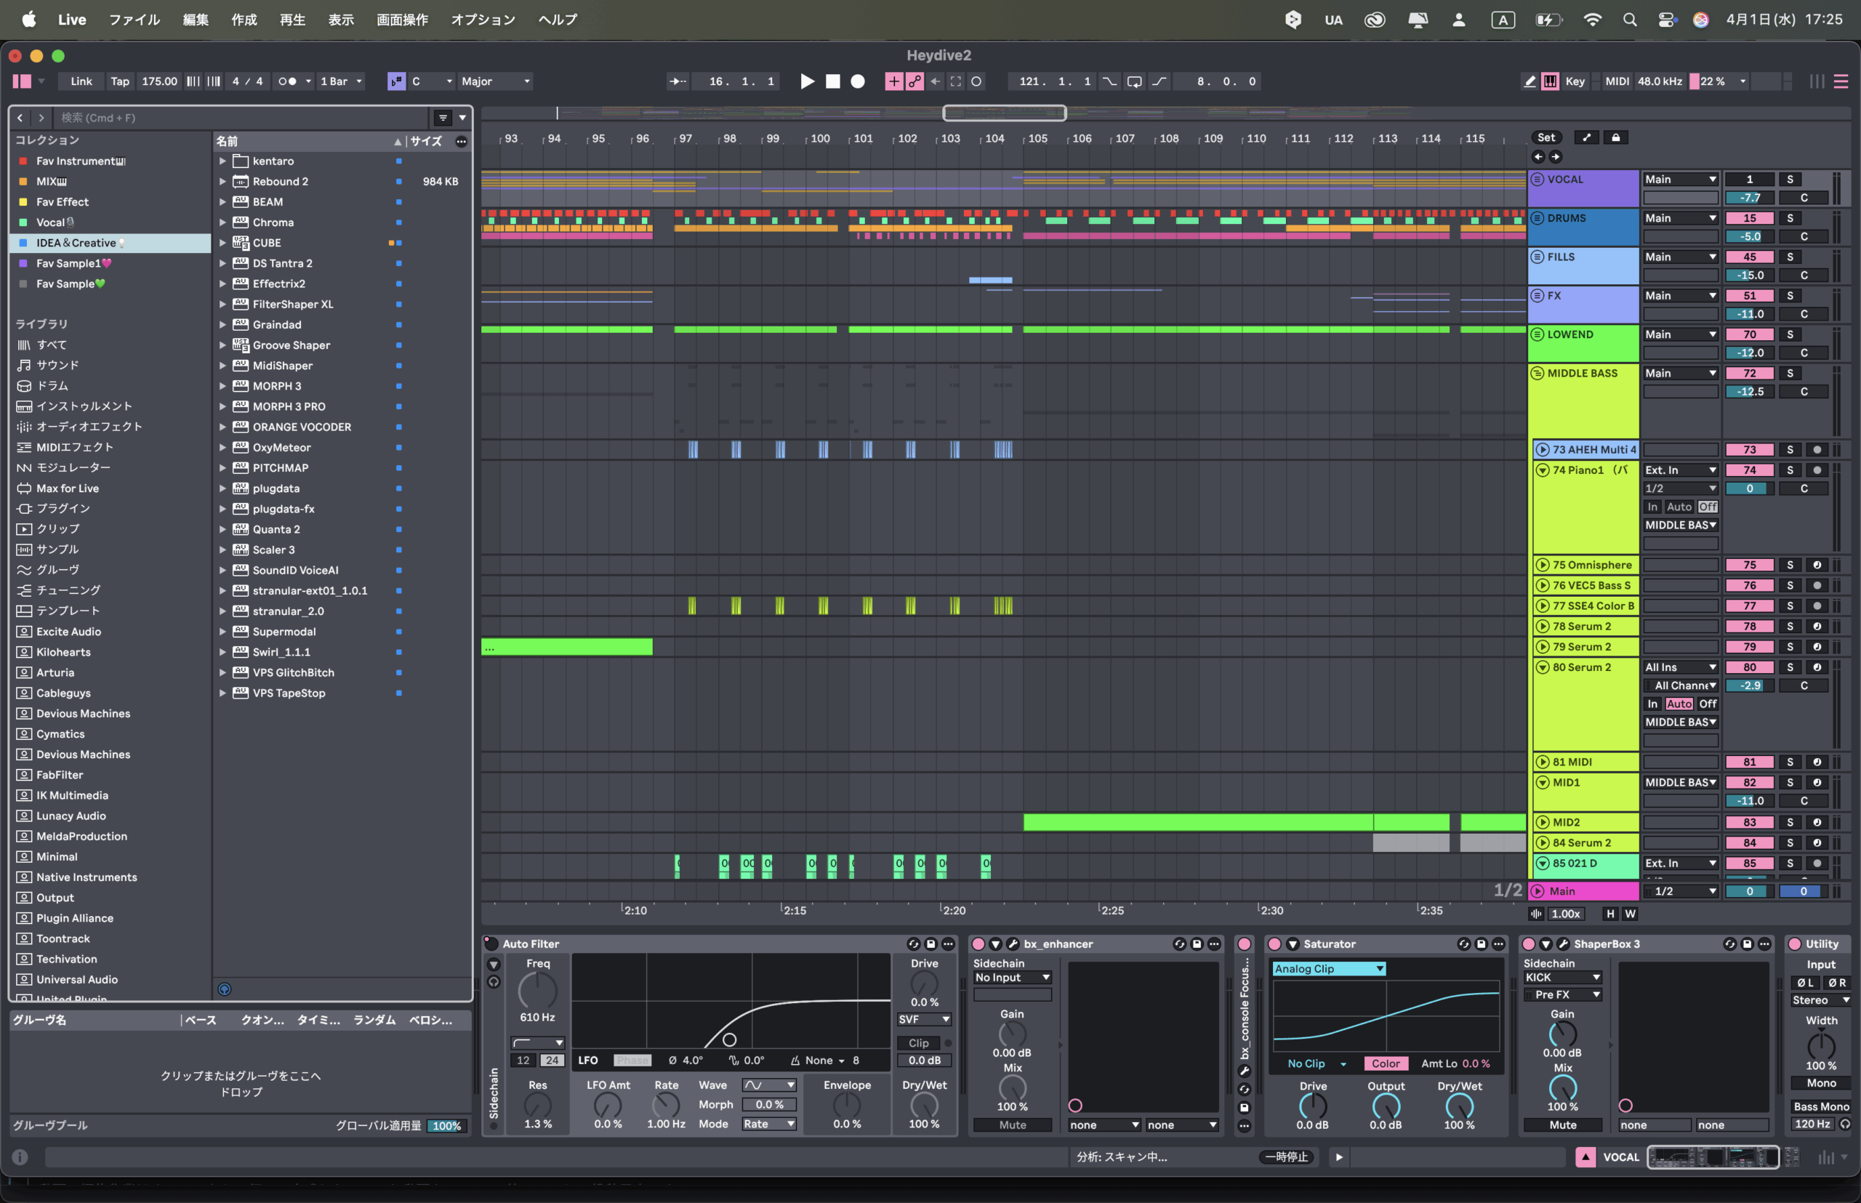Viewport: 1861px width, 1203px height.
Task: Open the root note C dropdown
Action: point(431,81)
